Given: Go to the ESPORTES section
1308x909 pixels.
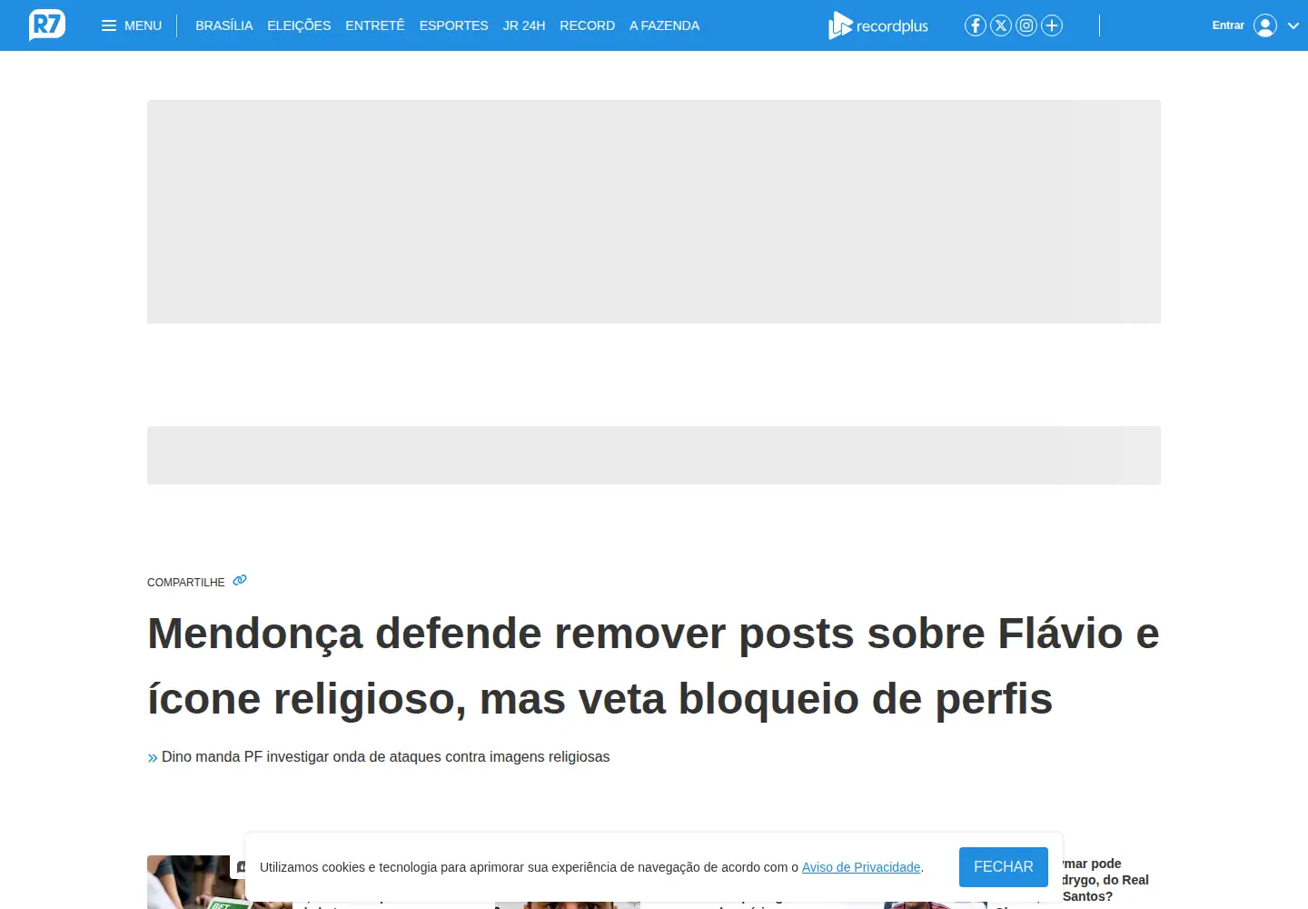Looking at the screenshot, I should click(454, 25).
